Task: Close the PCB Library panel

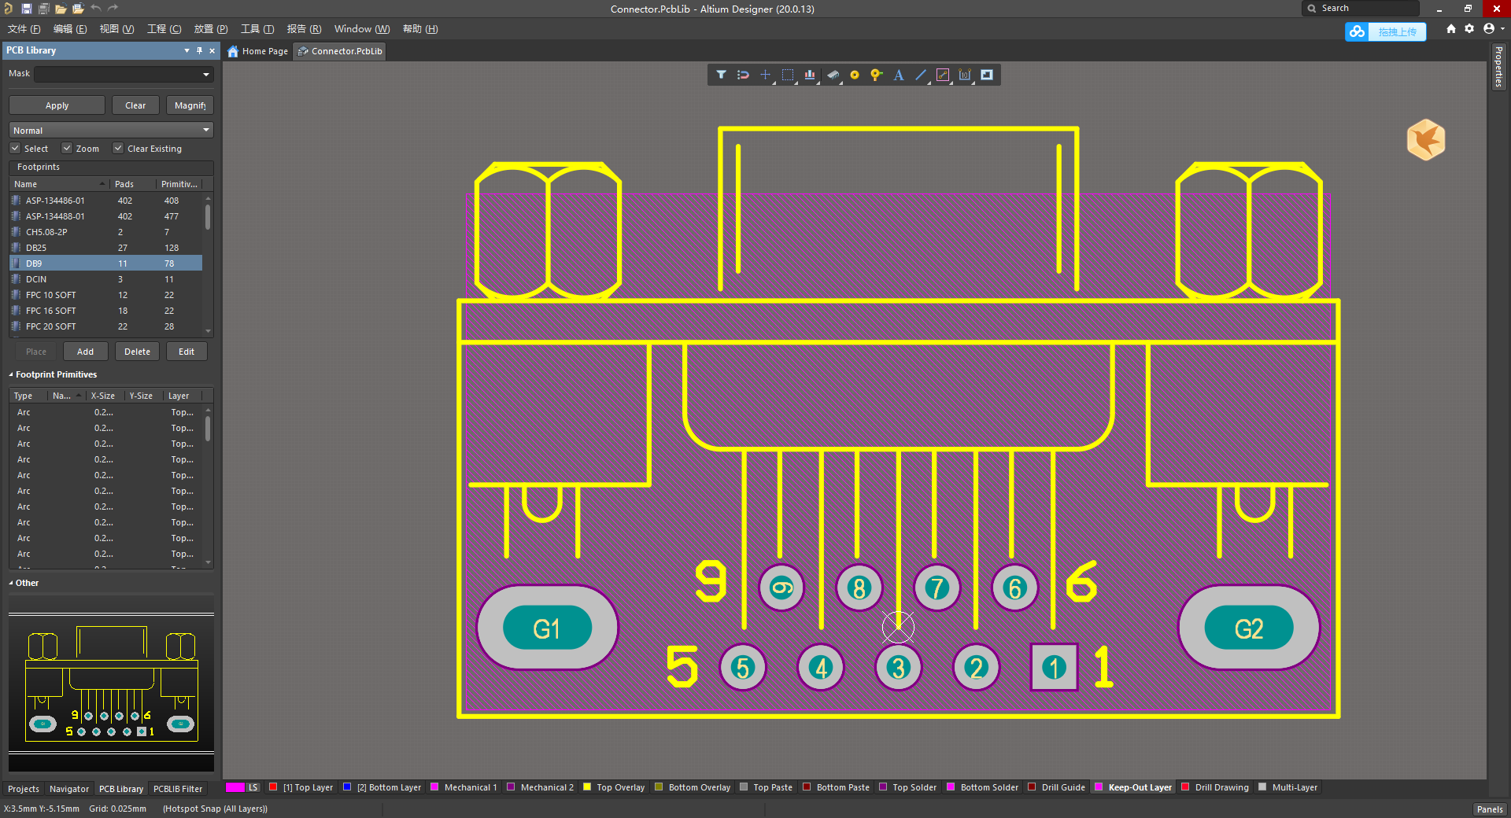Action: coord(212,50)
